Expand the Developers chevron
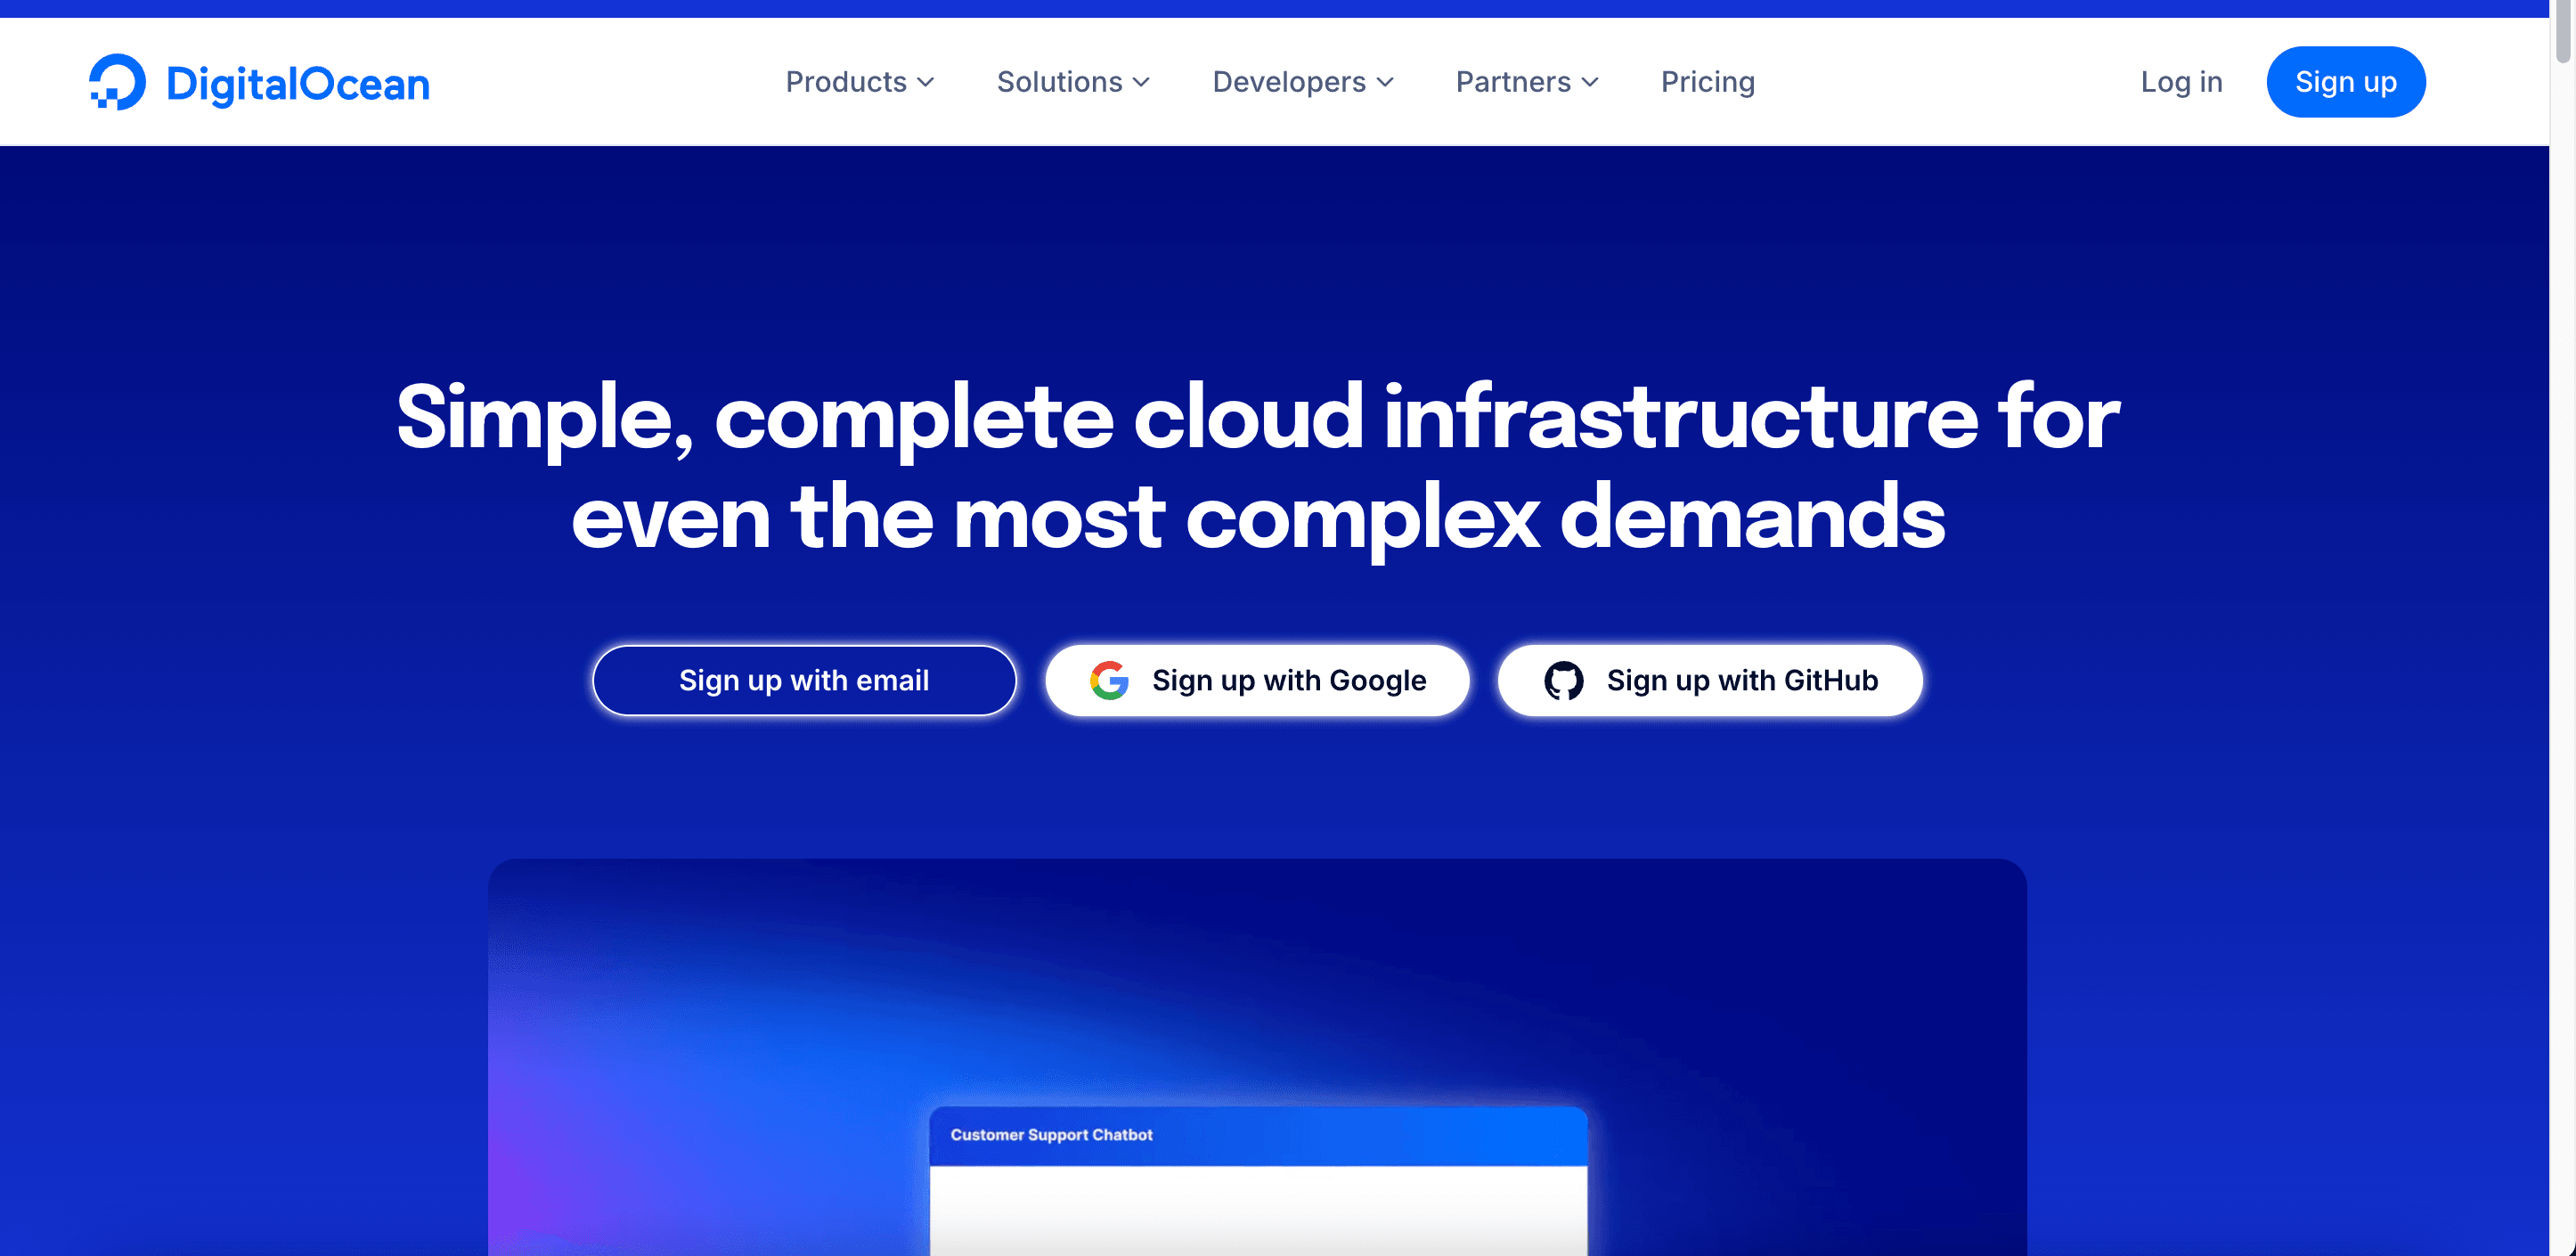The width and height of the screenshot is (2576, 1256). [1385, 82]
